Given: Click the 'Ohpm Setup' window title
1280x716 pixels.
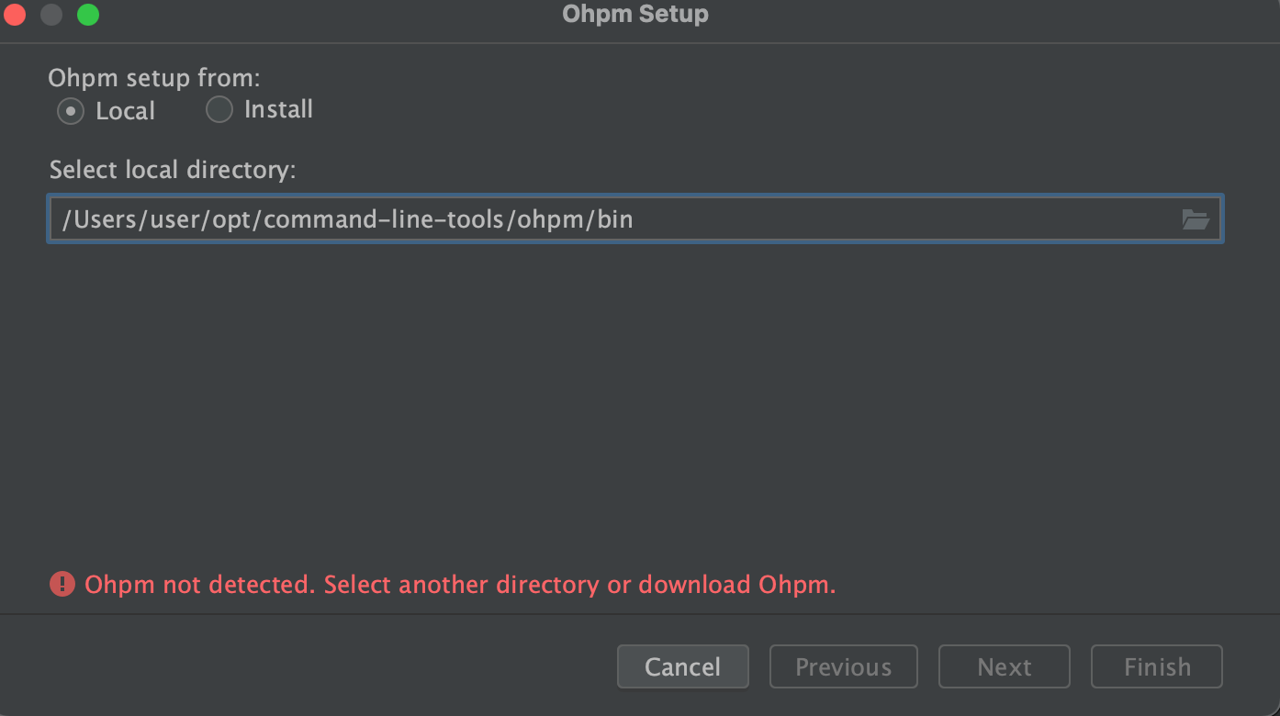Looking at the screenshot, I should (x=635, y=15).
